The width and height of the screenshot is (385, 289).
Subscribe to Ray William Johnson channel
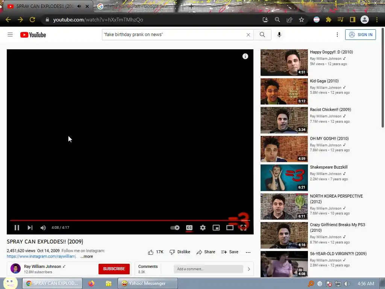(114, 269)
